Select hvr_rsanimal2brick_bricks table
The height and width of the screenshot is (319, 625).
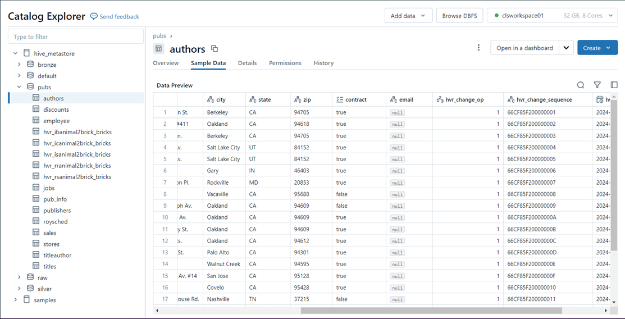77,177
